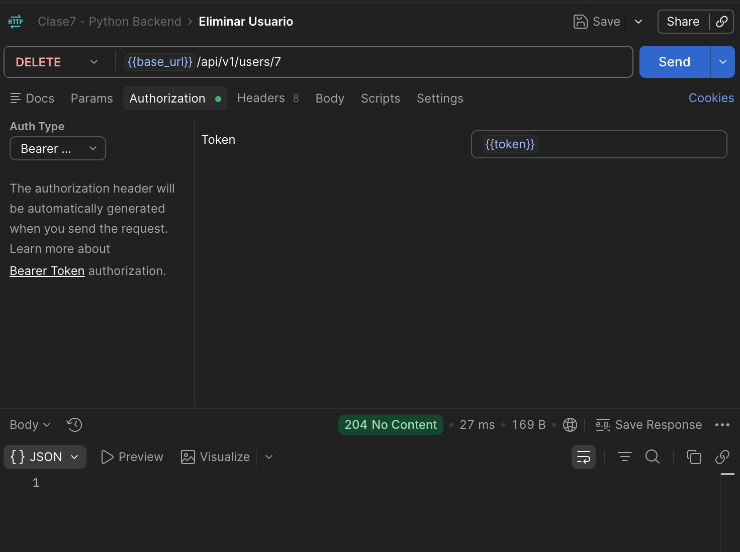Open the Headers tab

tap(268, 98)
